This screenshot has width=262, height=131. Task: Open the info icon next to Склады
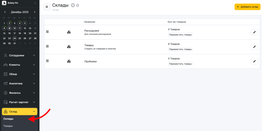click(73, 5)
